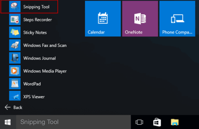
Task: Select the Windows Media Player label
Action: (45, 71)
